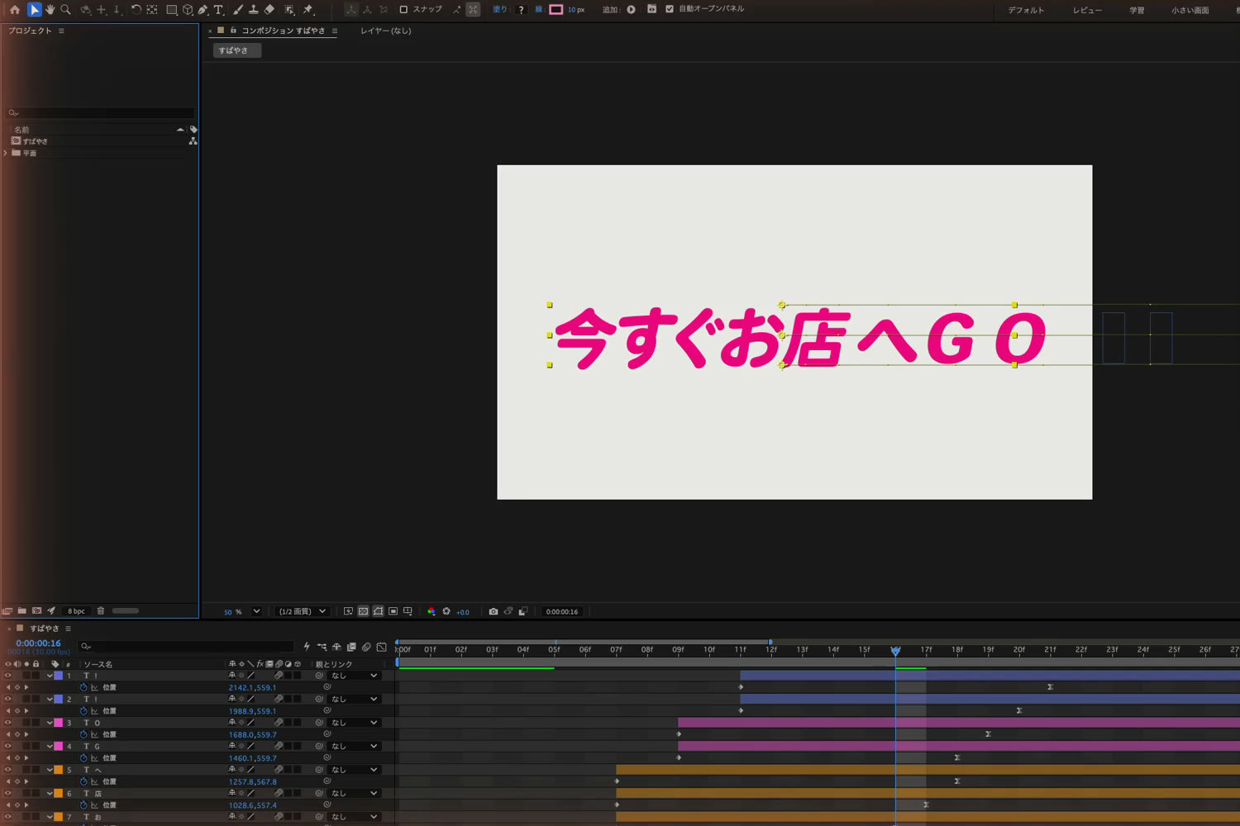The image size is (1240, 826).
Task: Switch to the レイヤー (なし) viewer tab
Action: pos(385,31)
